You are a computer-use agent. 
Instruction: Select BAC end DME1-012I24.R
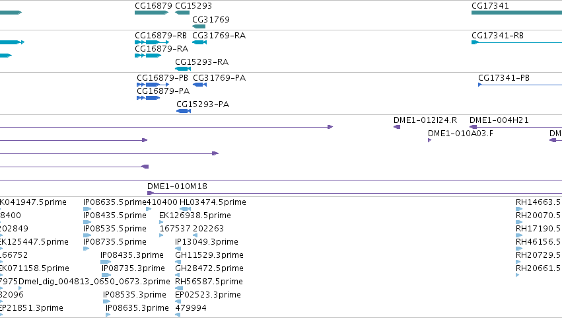(397, 127)
